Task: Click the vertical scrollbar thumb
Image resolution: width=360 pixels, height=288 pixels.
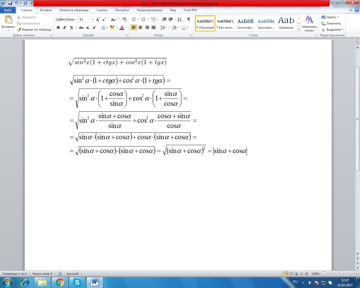Action: pyautogui.click(x=357, y=119)
